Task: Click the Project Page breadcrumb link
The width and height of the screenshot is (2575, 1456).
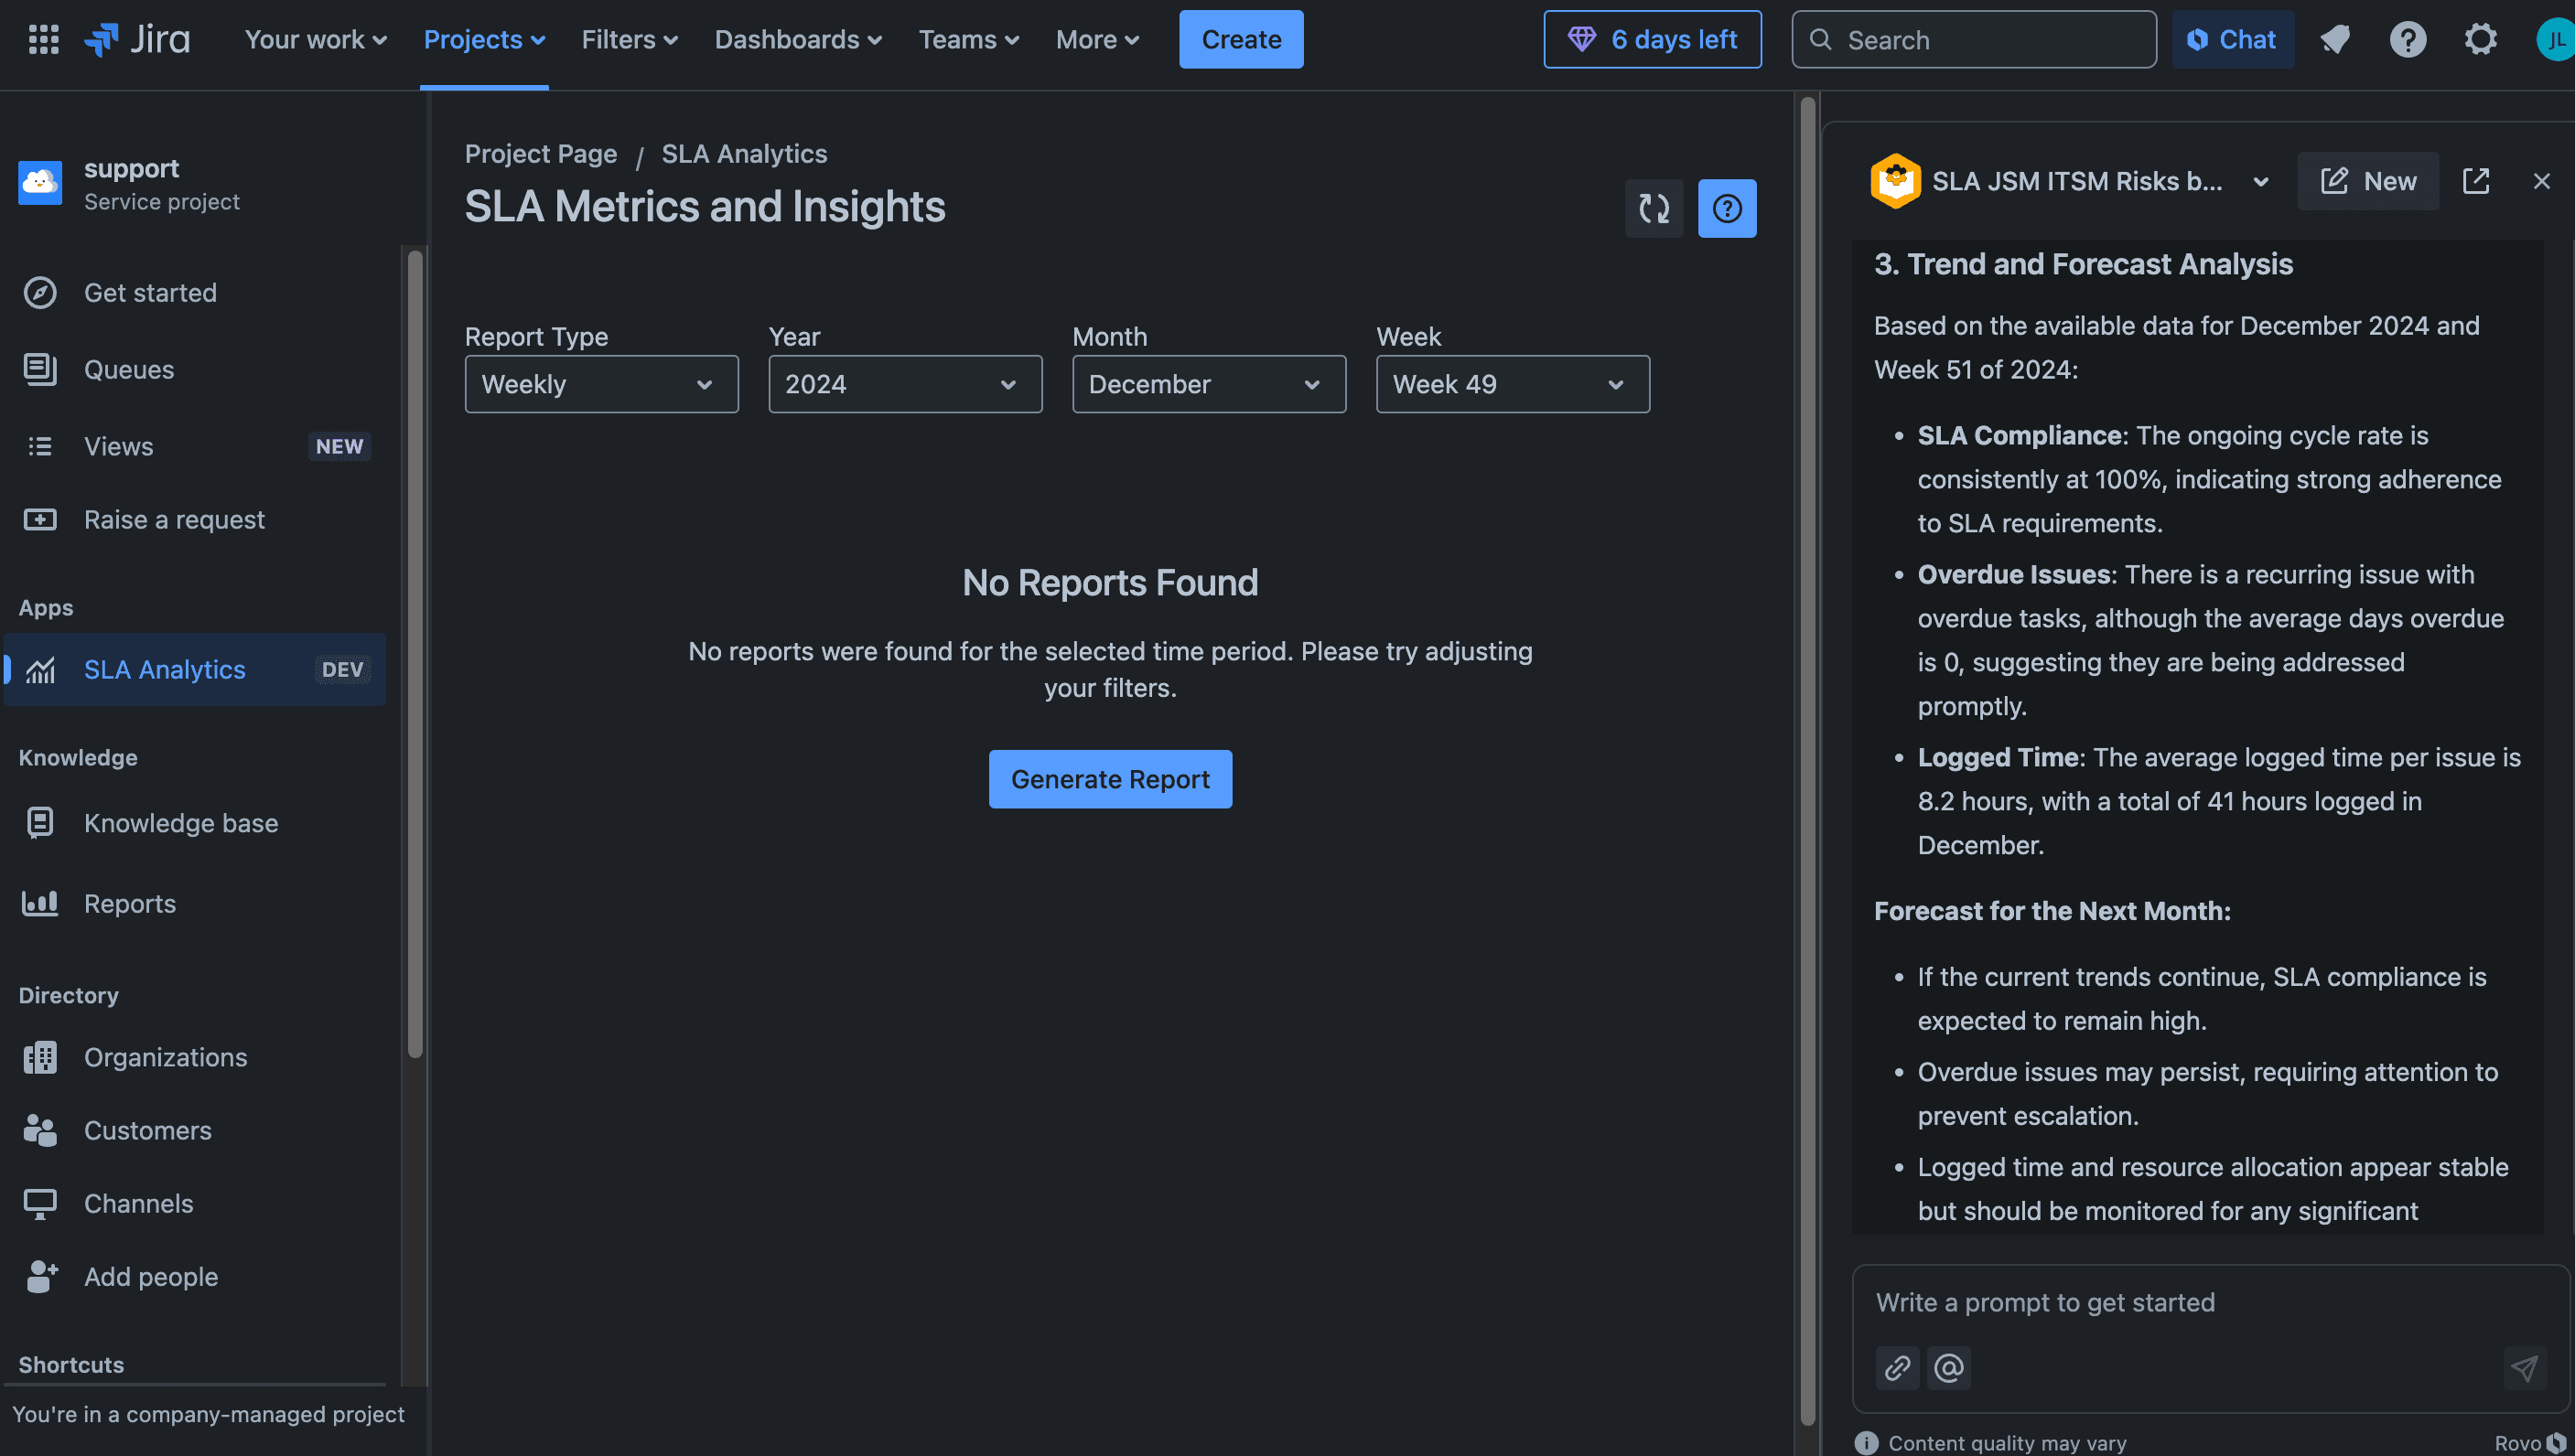Action: coord(540,154)
